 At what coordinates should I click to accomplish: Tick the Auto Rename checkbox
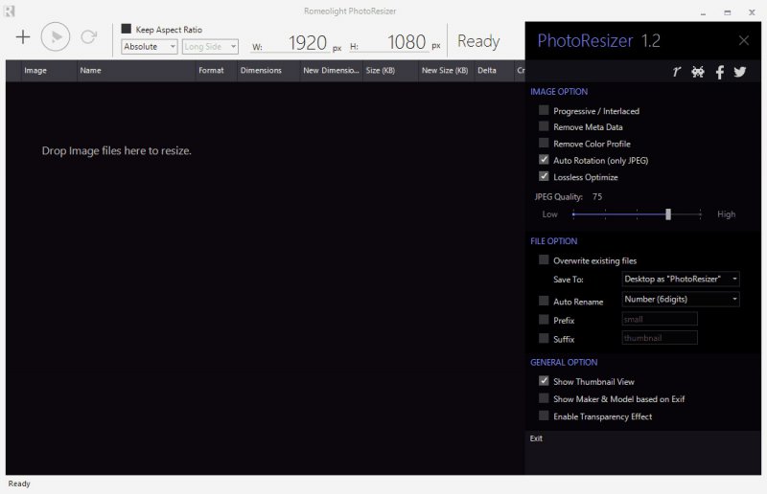coord(544,301)
